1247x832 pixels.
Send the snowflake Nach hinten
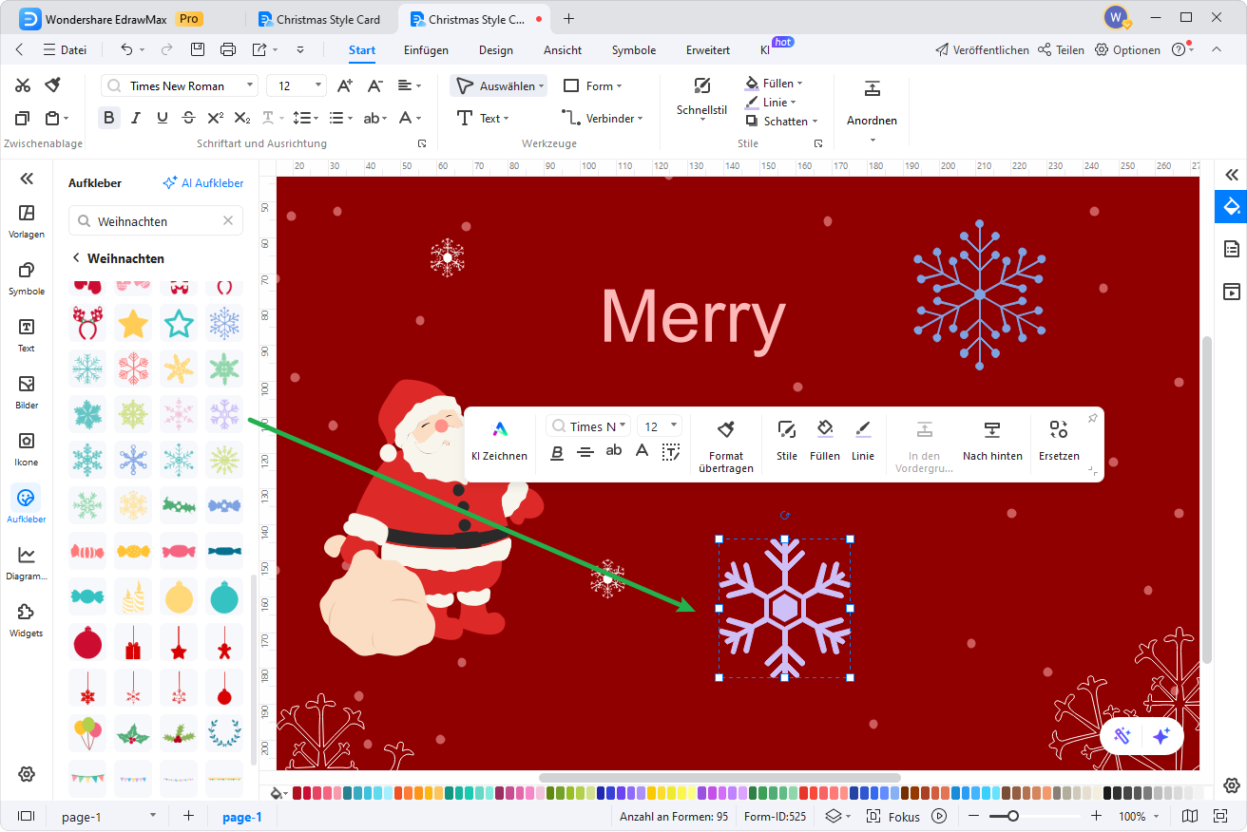click(x=992, y=443)
